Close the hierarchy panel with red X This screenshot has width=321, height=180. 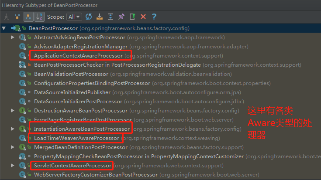tap(143, 17)
